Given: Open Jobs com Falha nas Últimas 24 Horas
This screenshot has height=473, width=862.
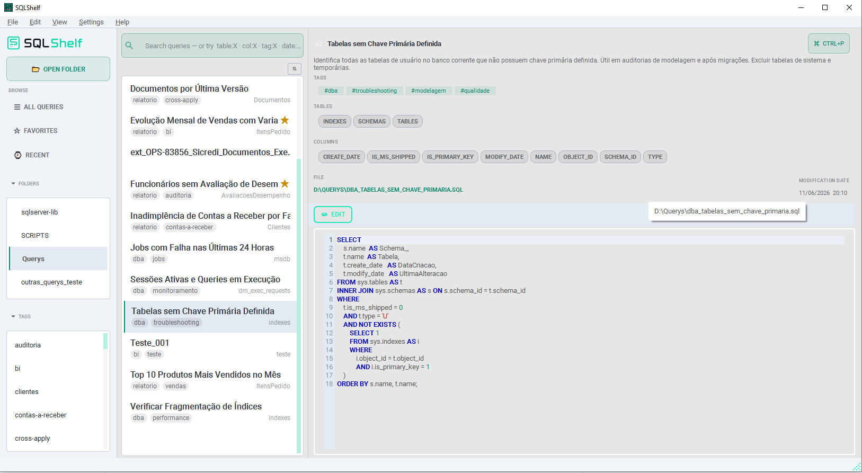Looking at the screenshot, I should (210, 253).
